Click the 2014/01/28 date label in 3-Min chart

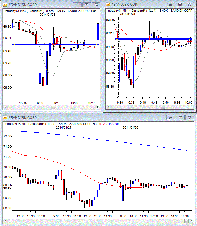tap(47, 15)
